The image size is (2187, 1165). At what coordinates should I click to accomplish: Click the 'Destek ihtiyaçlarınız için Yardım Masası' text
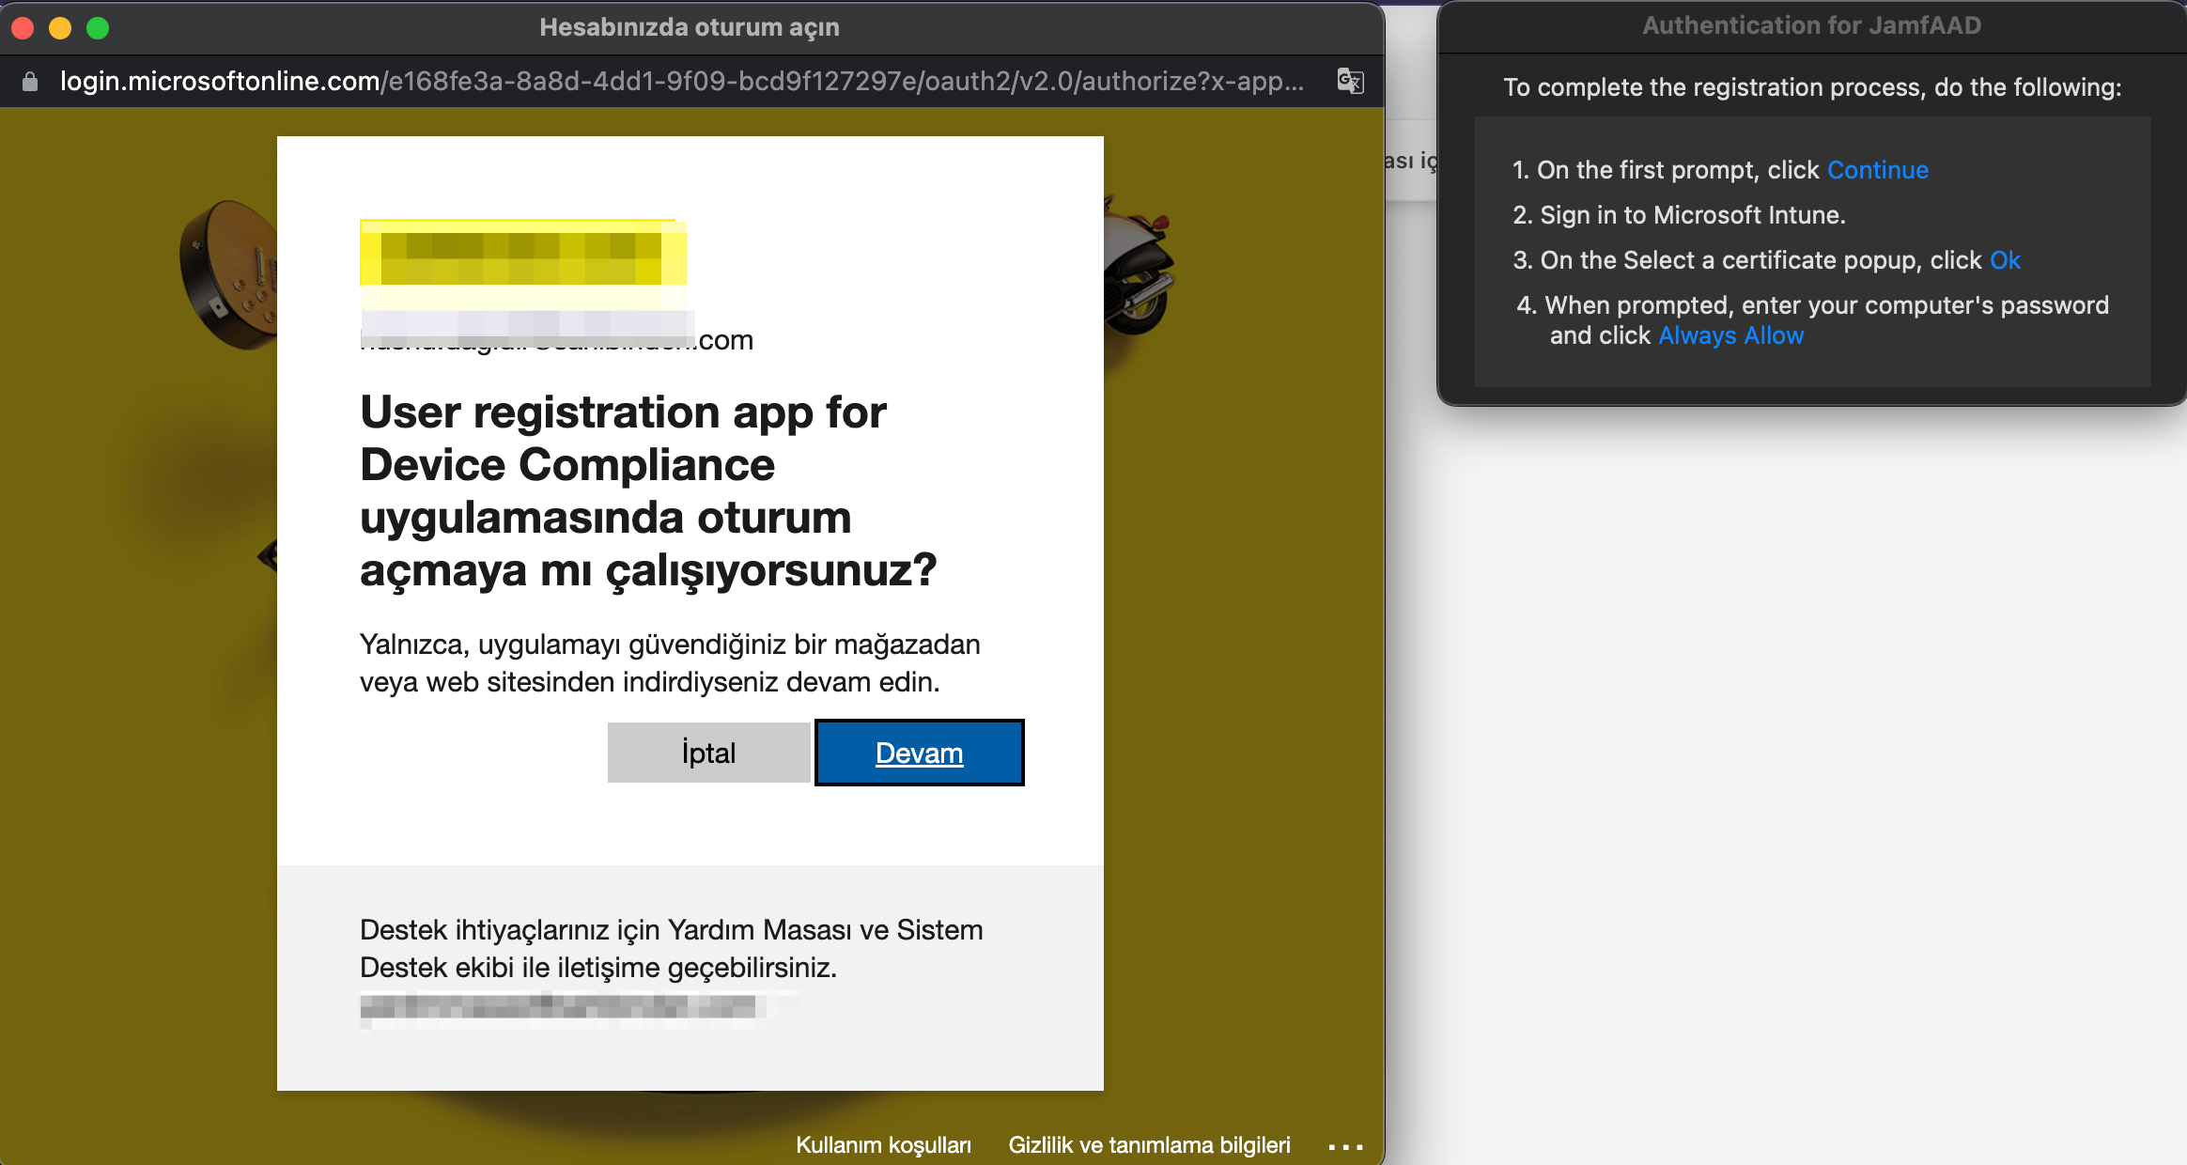click(x=672, y=949)
